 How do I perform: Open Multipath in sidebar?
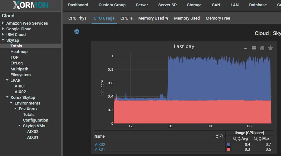tap(19, 69)
